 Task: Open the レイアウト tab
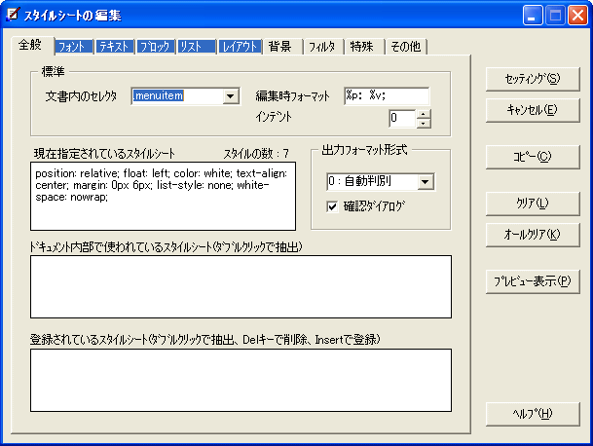point(241,47)
